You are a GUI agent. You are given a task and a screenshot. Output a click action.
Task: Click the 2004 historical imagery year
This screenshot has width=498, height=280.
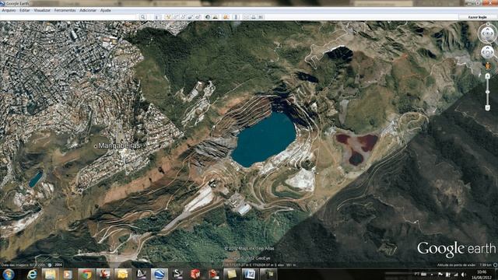pyautogui.click(x=58, y=264)
